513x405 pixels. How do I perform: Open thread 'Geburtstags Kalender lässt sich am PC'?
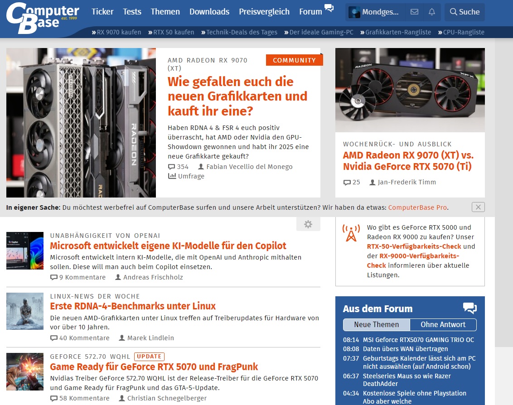(419, 362)
